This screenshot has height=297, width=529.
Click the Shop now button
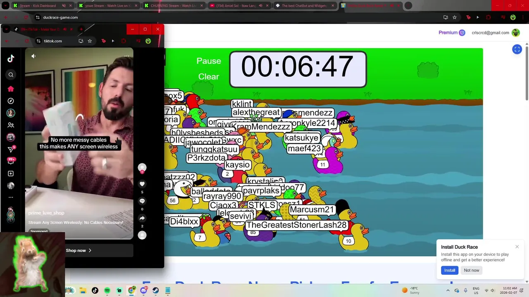[x=79, y=250]
